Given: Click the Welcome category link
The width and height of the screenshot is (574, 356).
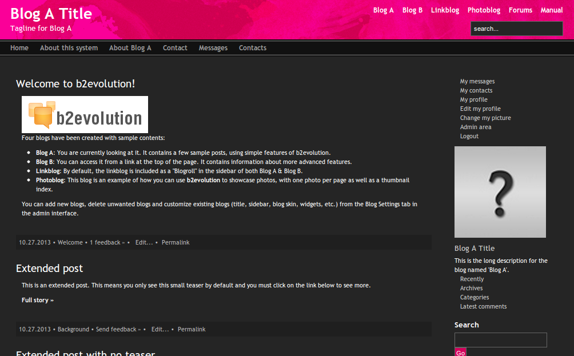Looking at the screenshot, I should 70,242.
